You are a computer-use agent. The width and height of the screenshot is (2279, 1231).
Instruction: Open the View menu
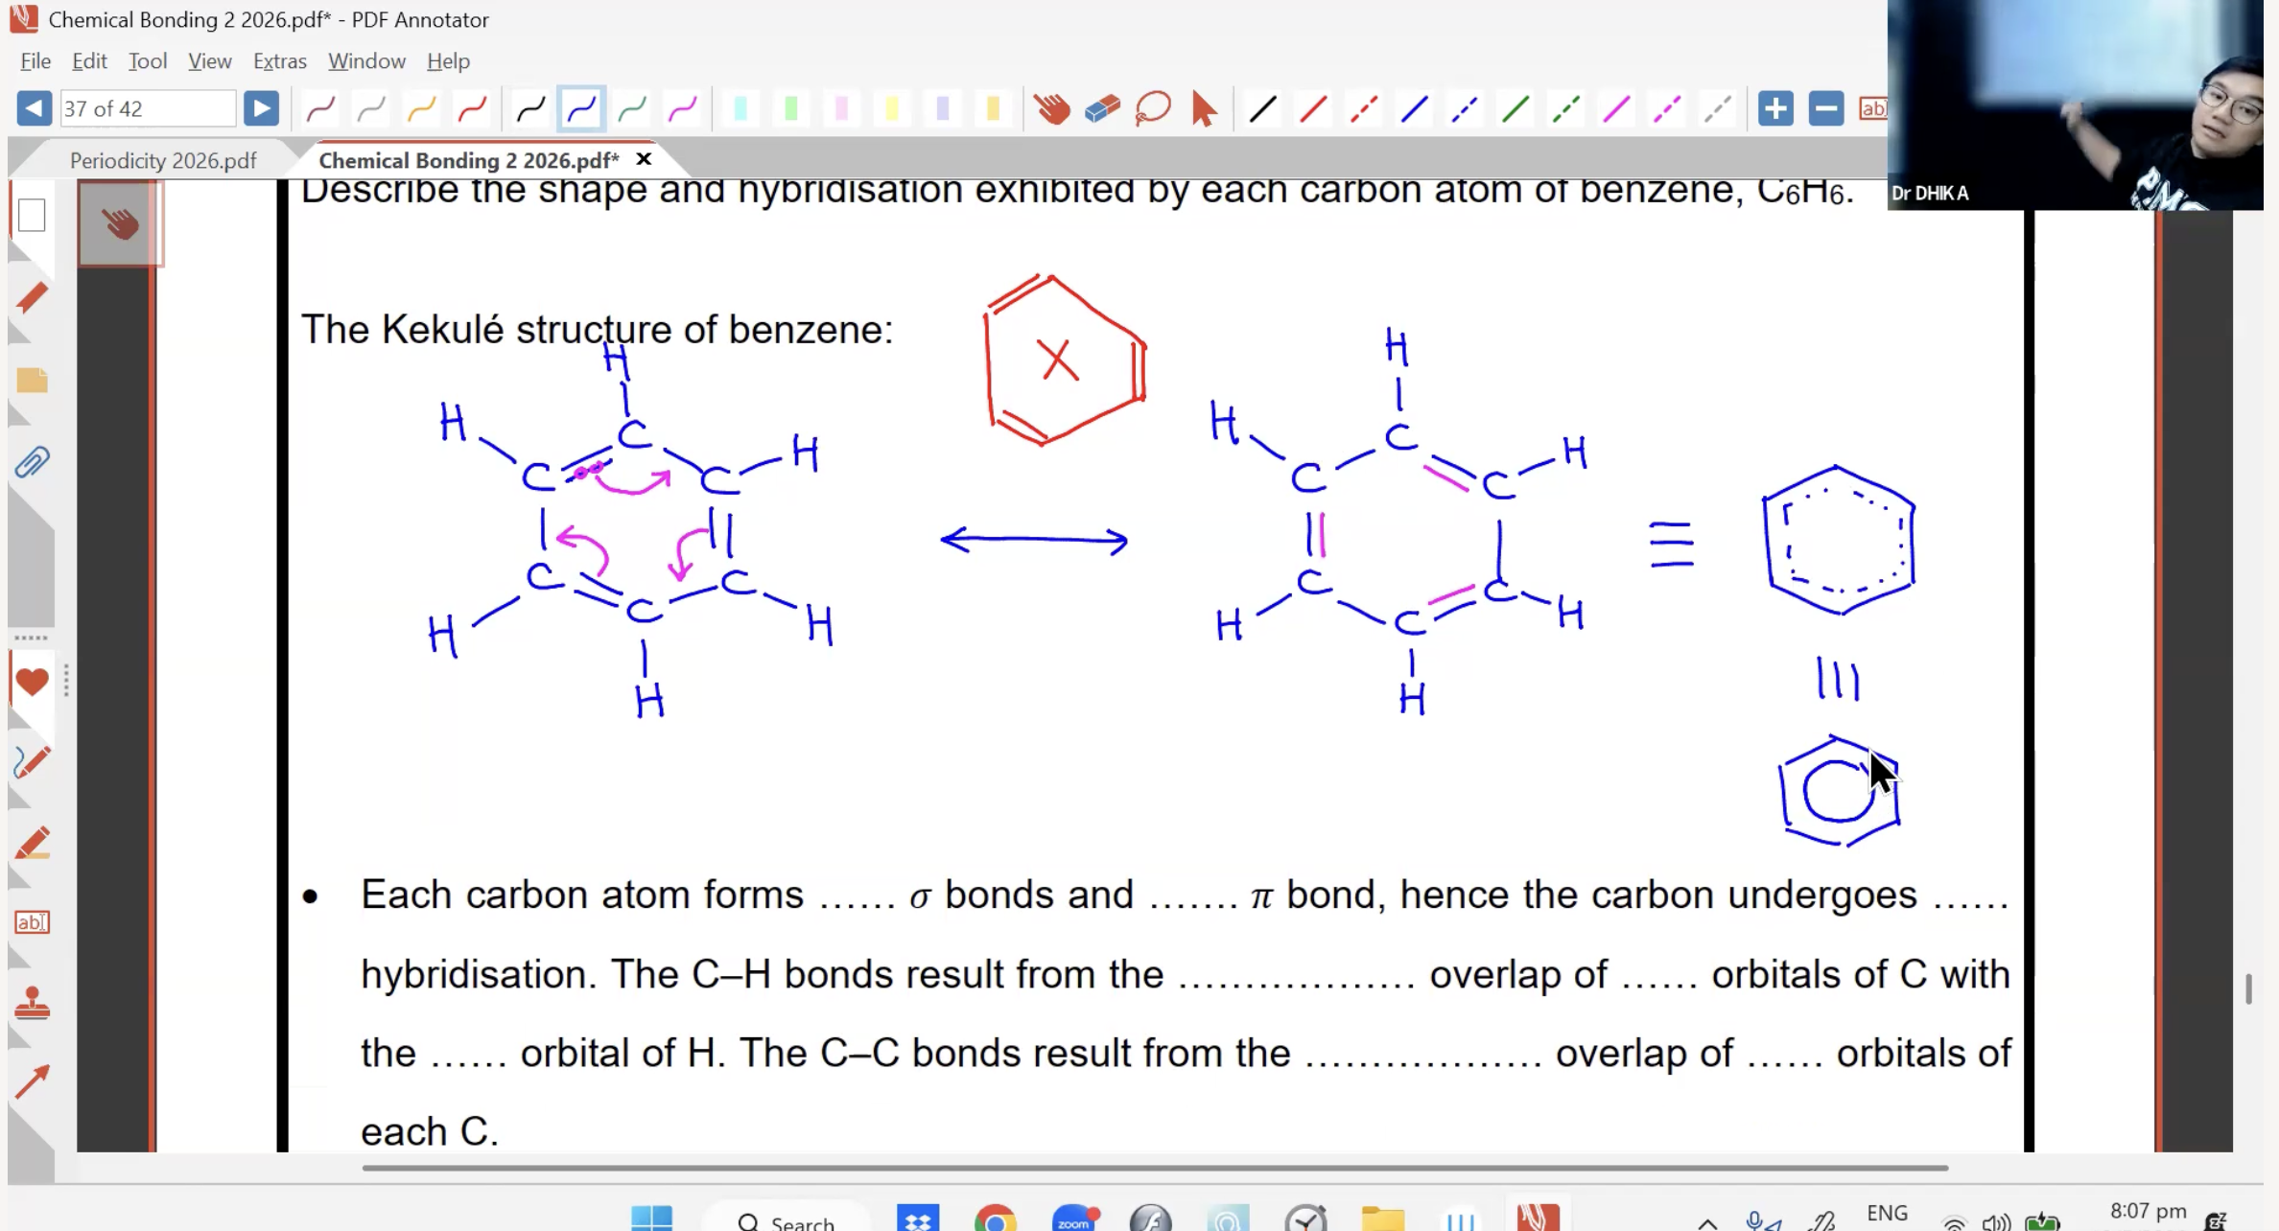(x=209, y=60)
